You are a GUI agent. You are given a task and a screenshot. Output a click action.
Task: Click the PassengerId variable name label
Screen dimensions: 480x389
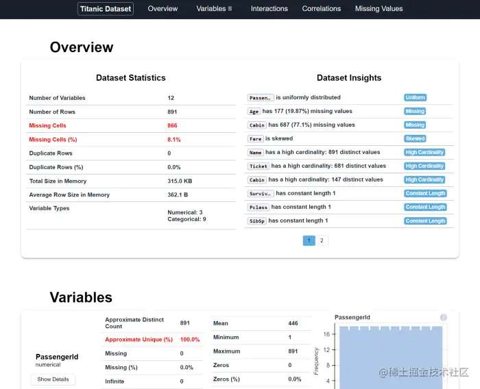[x=57, y=357]
